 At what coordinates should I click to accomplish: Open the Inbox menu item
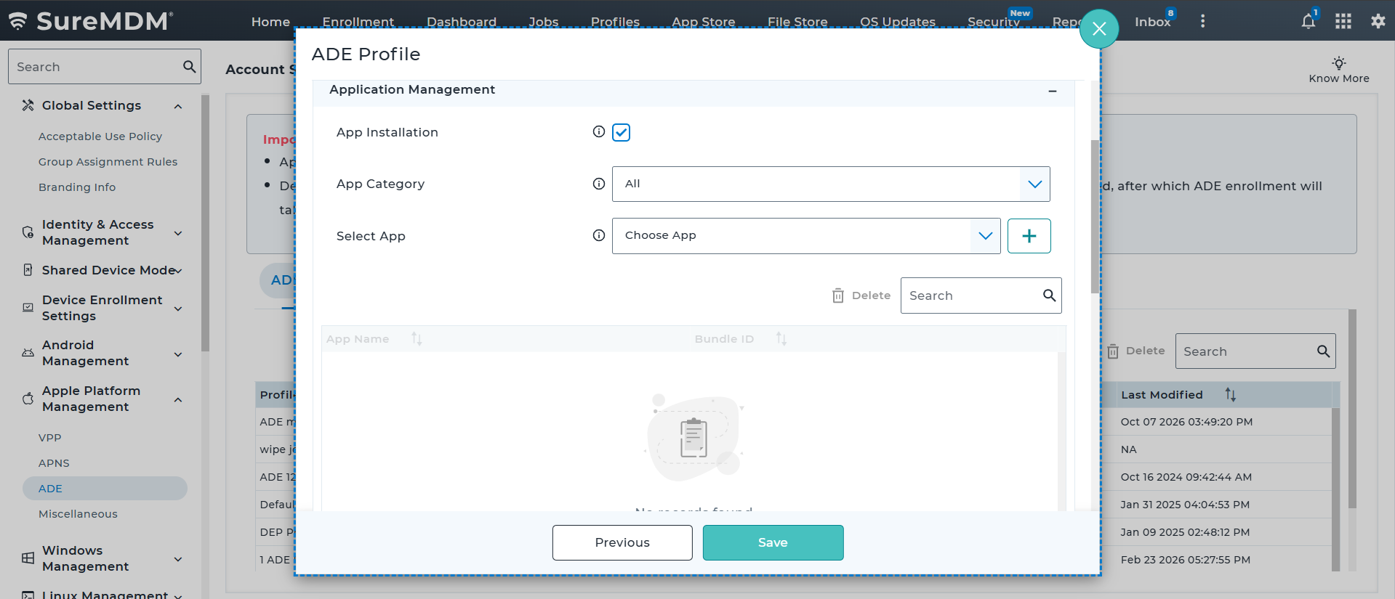(x=1152, y=22)
